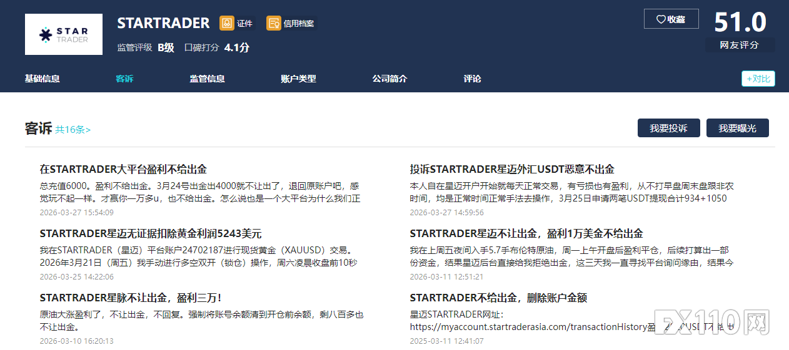The height and width of the screenshot is (350, 789).
Task: Click the excerpt mentioning 平台账户24702187
Action: click(200, 256)
